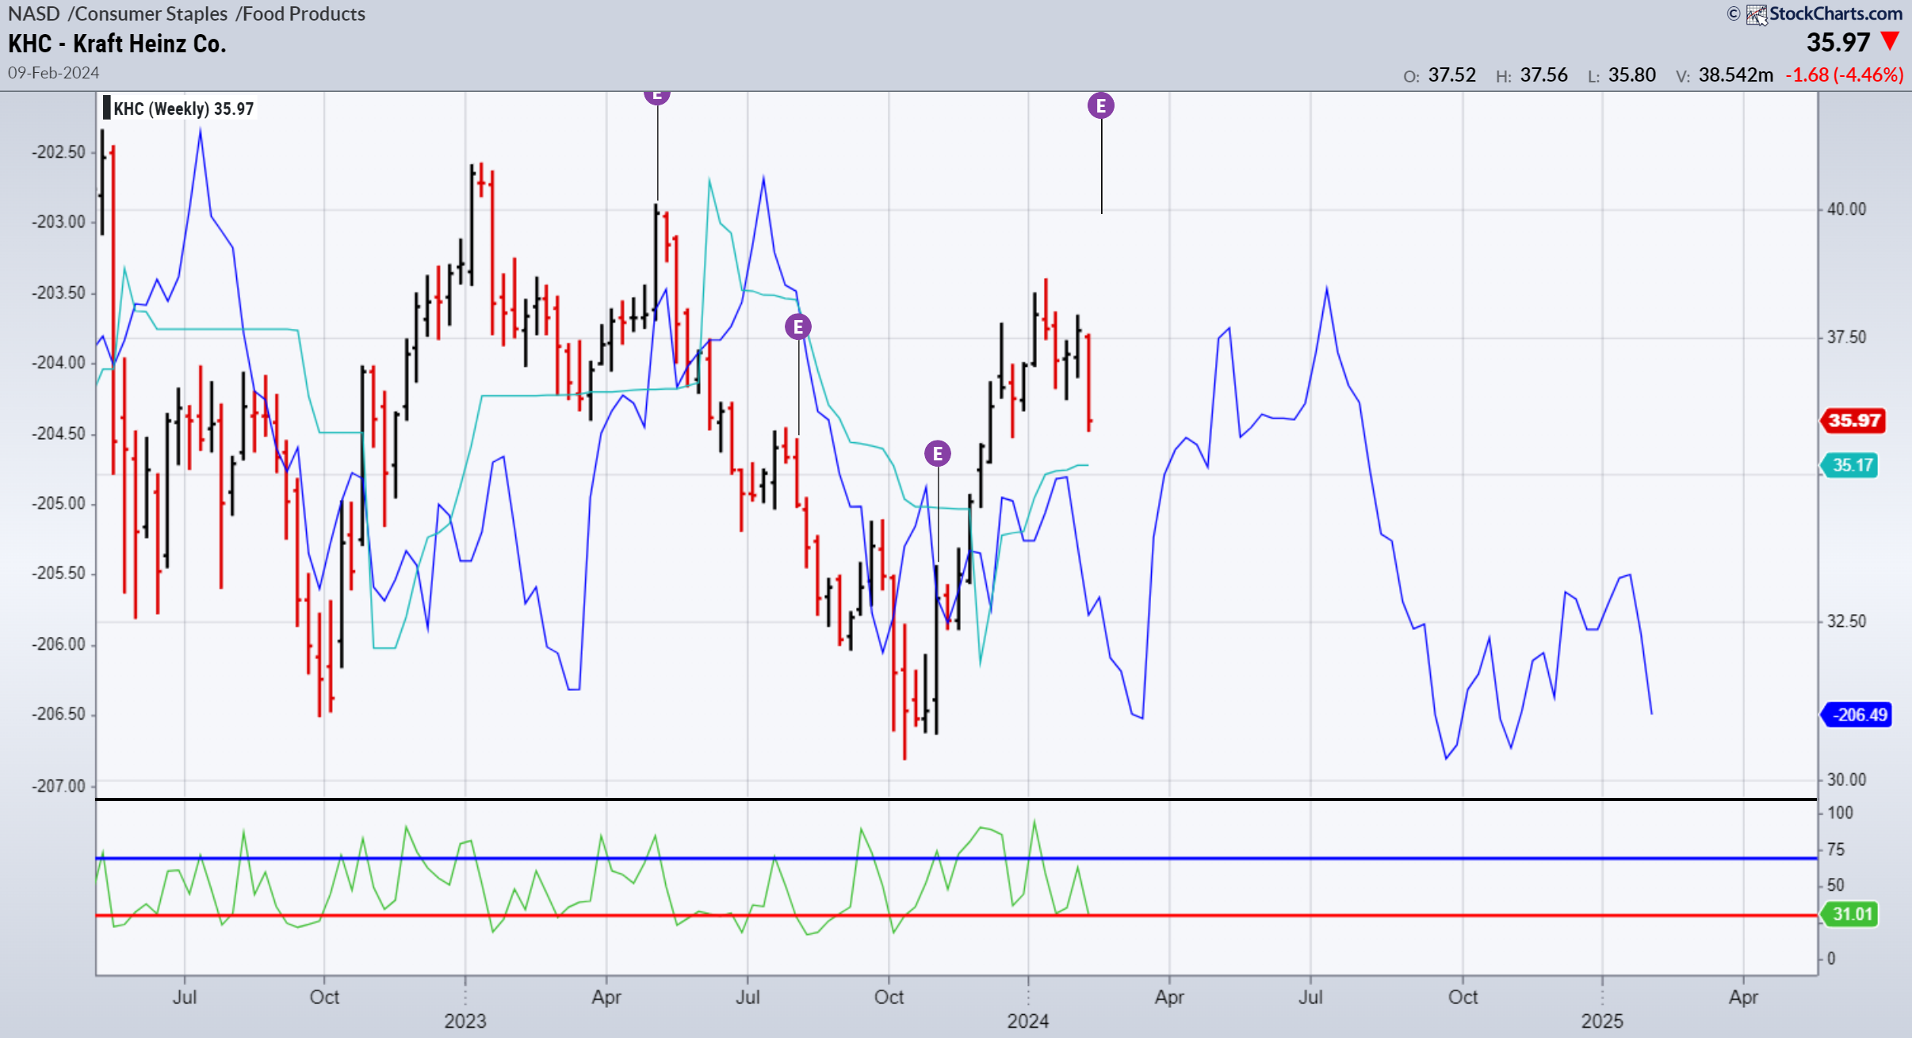Click the high value 37.56
Screen dimensions: 1912x1038
(1543, 75)
